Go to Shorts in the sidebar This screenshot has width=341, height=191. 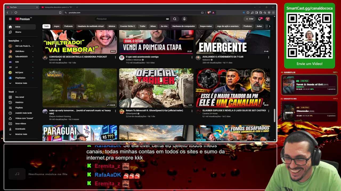click(22, 32)
